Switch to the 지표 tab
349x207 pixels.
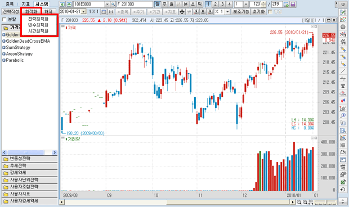(x=25, y=4)
